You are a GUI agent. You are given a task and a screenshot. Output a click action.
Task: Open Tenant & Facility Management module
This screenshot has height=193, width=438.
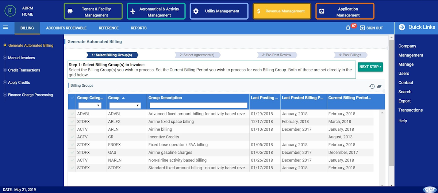point(93,11)
